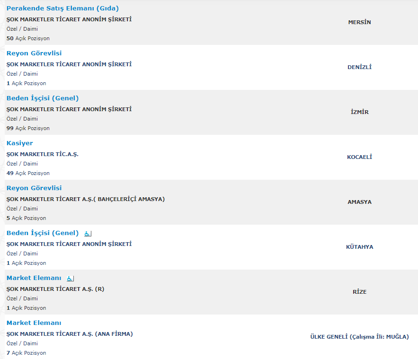Click the 49 Açık Pozisyon count
Viewport: 418px width, 359px height.
click(28, 174)
